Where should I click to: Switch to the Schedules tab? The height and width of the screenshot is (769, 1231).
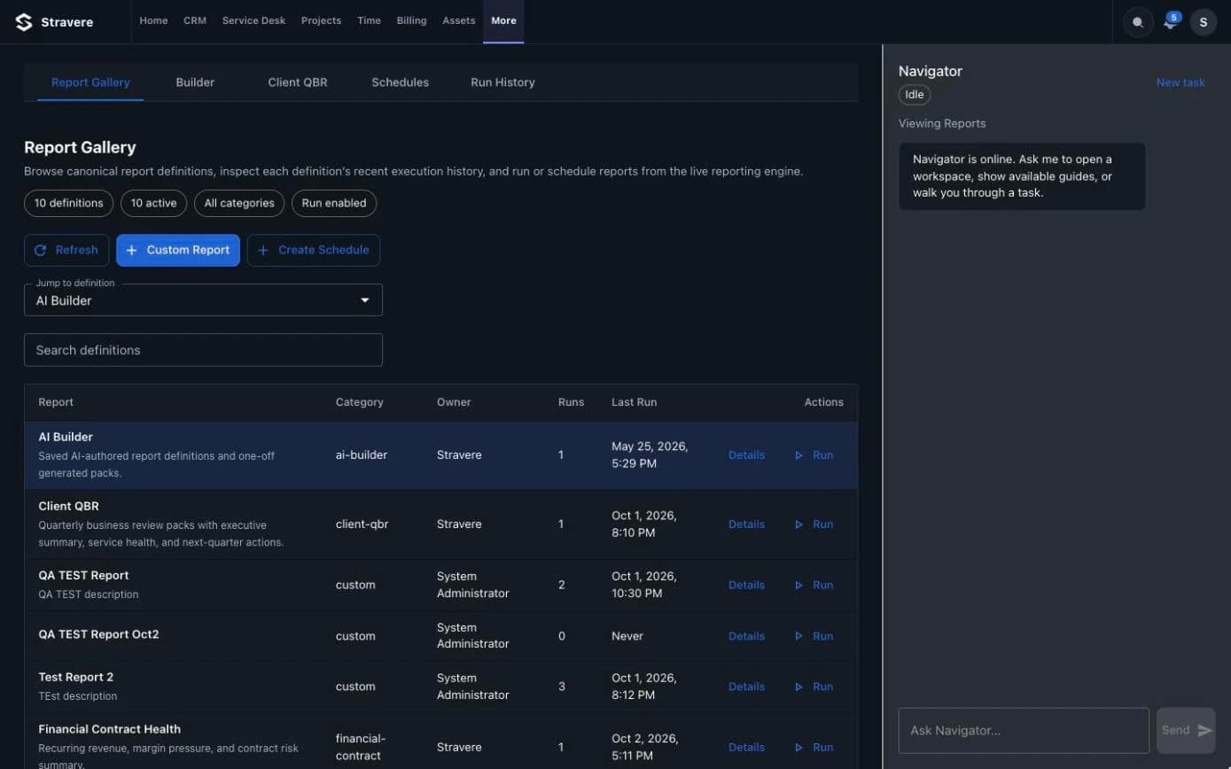[400, 82]
